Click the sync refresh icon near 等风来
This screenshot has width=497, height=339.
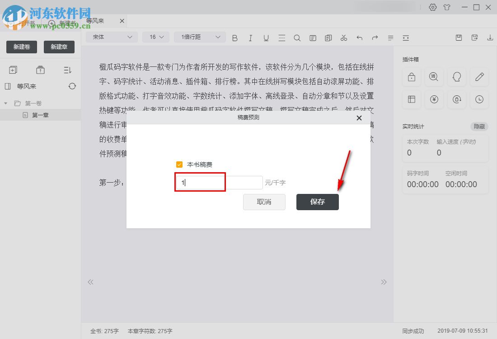click(72, 86)
